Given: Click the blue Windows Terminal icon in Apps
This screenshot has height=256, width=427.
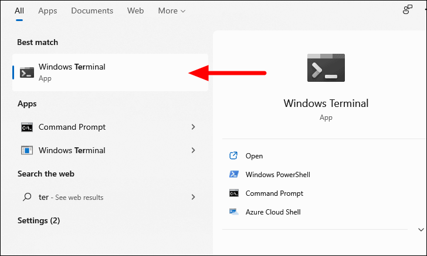Looking at the screenshot, I should tap(27, 150).
